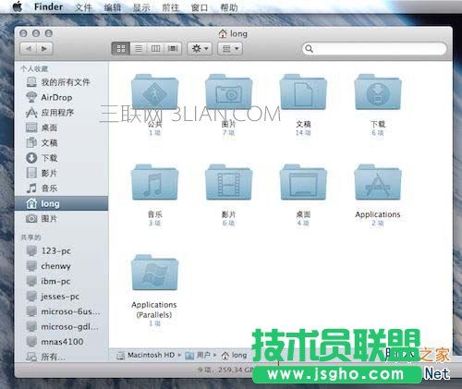462x389 pixels.
Task: Switch to column view
Action: click(155, 49)
